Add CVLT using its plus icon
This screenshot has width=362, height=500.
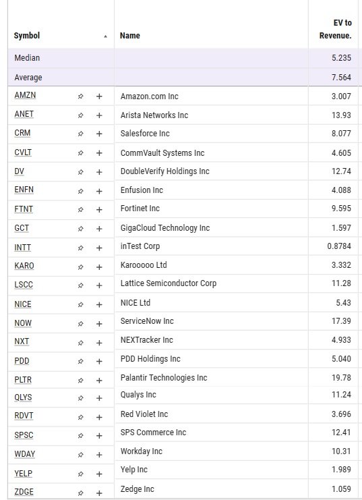[99, 153]
